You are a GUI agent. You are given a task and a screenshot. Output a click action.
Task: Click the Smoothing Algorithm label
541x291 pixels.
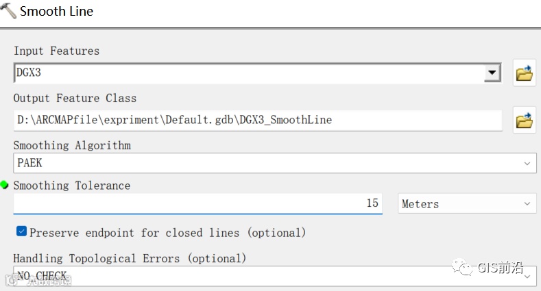72,145
